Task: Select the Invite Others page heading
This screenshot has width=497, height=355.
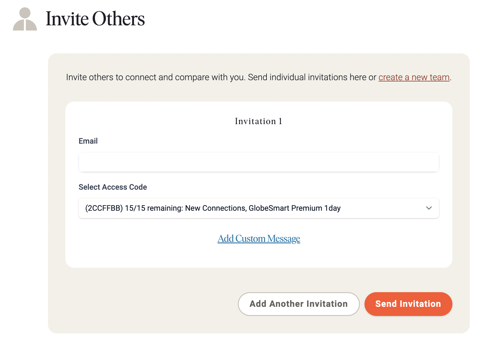Action: point(95,19)
